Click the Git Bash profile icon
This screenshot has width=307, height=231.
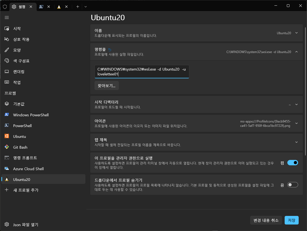[x=7, y=147]
